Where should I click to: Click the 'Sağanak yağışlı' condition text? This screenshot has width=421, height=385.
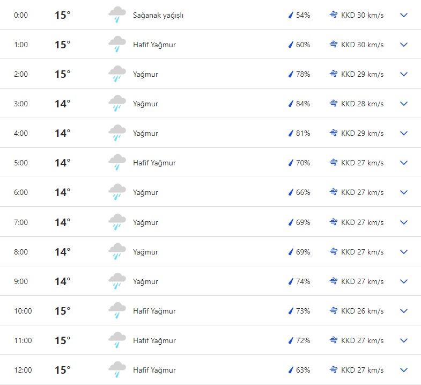[158, 15]
